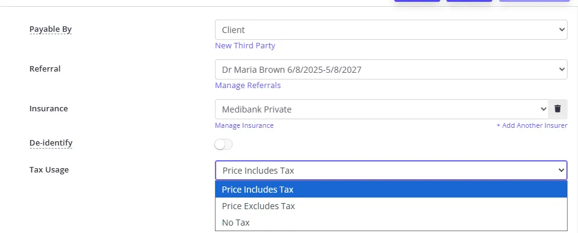
Task: Click the dashed-underlined De-identify label
Action: point(51,143)
